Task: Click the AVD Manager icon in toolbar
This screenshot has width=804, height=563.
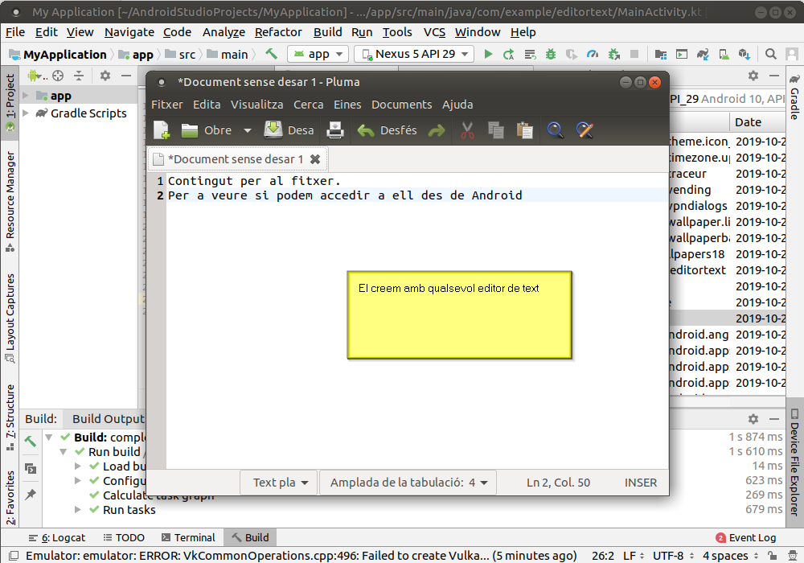Action: click(724, 54)
